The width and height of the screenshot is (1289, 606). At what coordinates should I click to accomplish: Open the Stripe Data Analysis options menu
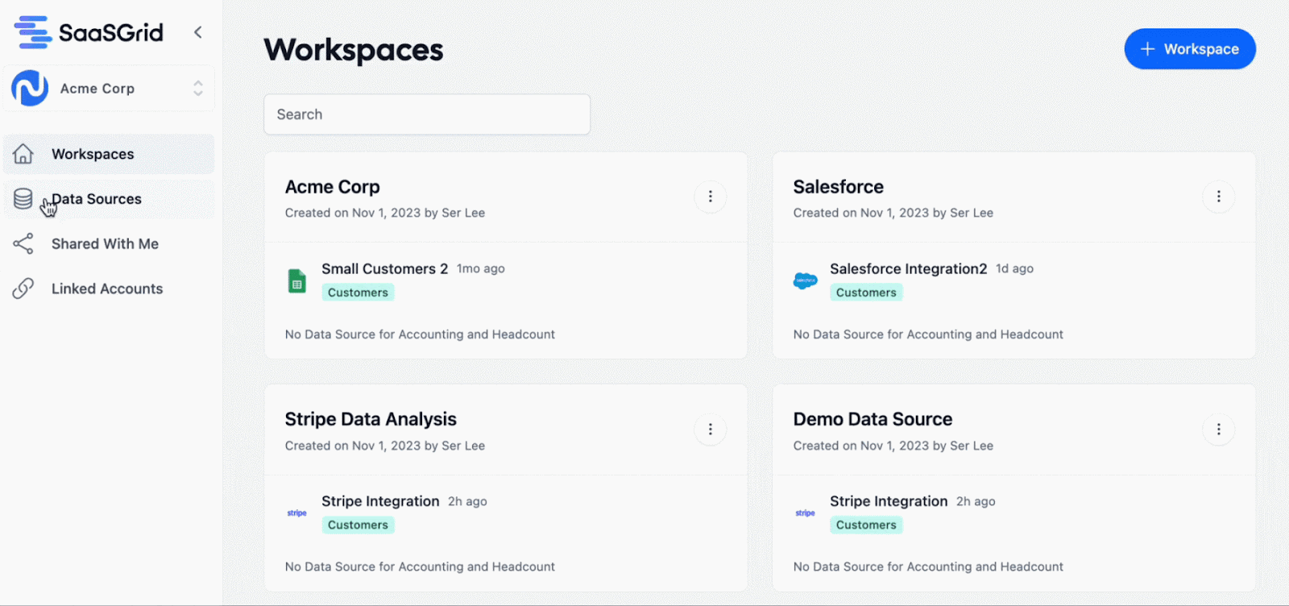tap(710, 430)
